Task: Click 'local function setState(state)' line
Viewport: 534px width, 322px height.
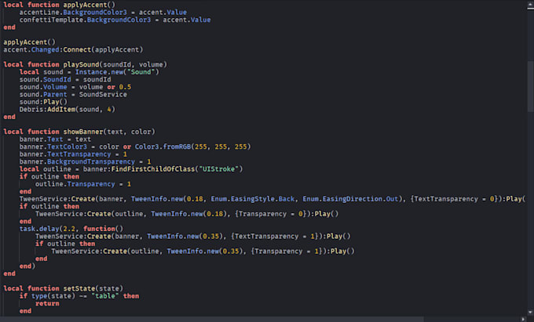Action: [x=63, y=289]
